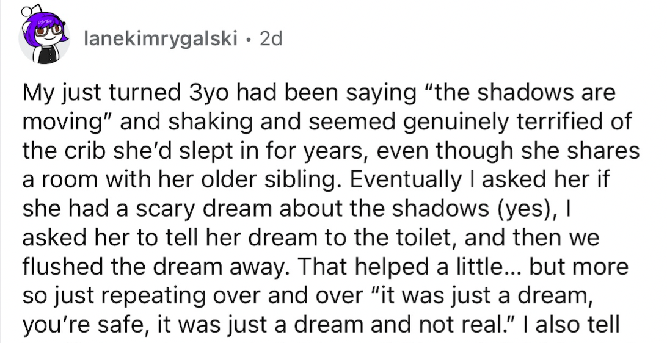The height and width of the screenshot is (343, 667).
Task: Click the 2d comment timestamp
Action: click(x=270, y=40)
